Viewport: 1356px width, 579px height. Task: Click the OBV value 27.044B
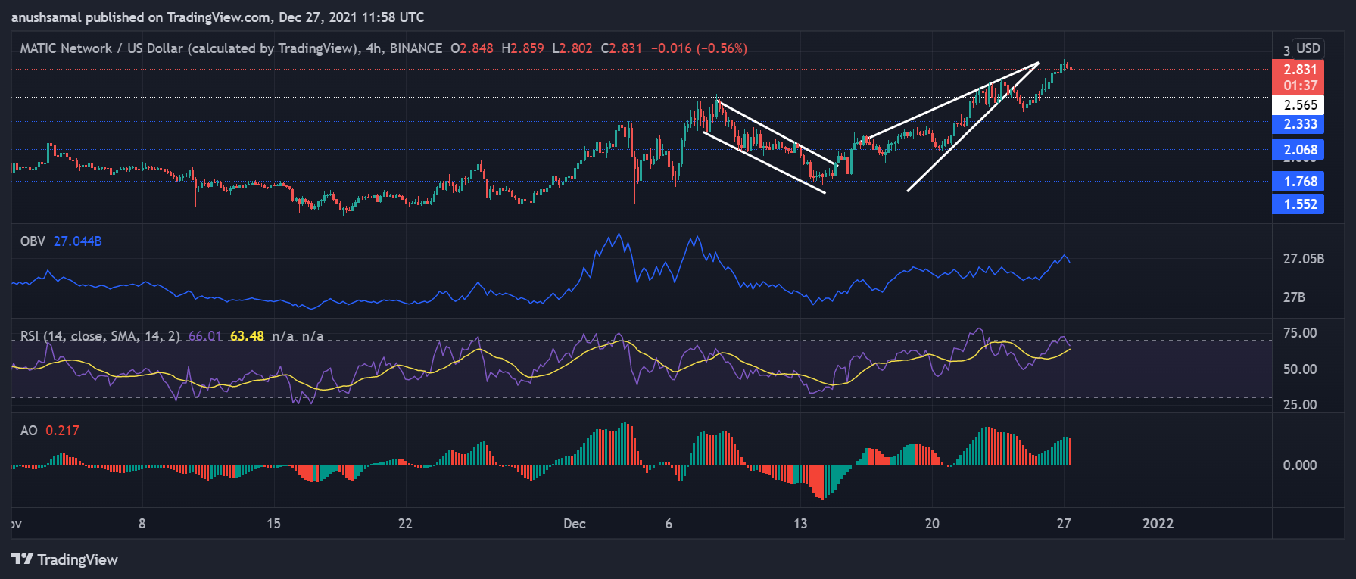[77, 241]
